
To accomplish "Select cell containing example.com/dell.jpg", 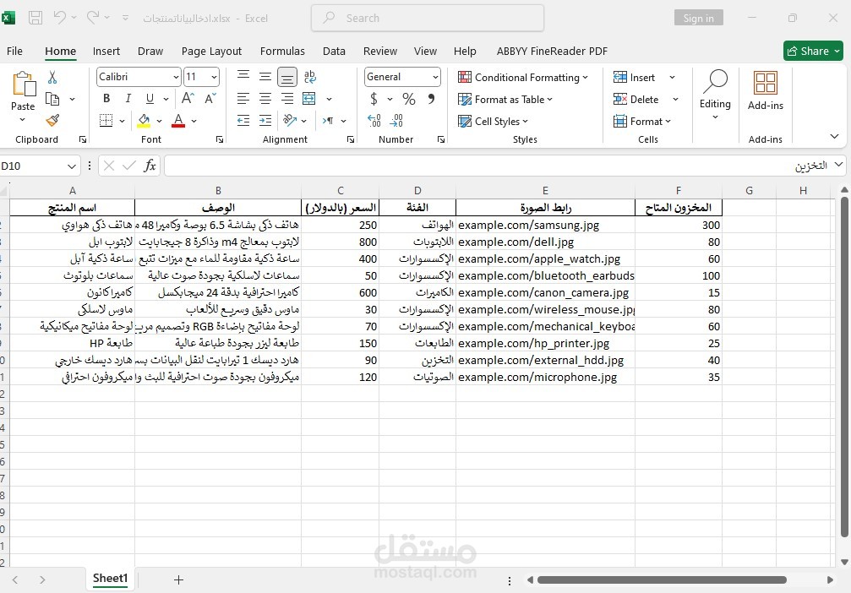I will pos(545,242).
